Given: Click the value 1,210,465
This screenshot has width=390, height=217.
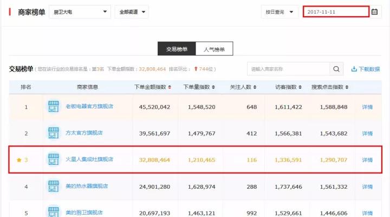Looking at the screenshot, I should click(201, 160).
